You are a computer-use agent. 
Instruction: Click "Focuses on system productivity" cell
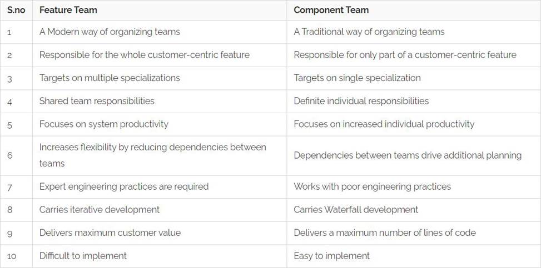(103, 124)
